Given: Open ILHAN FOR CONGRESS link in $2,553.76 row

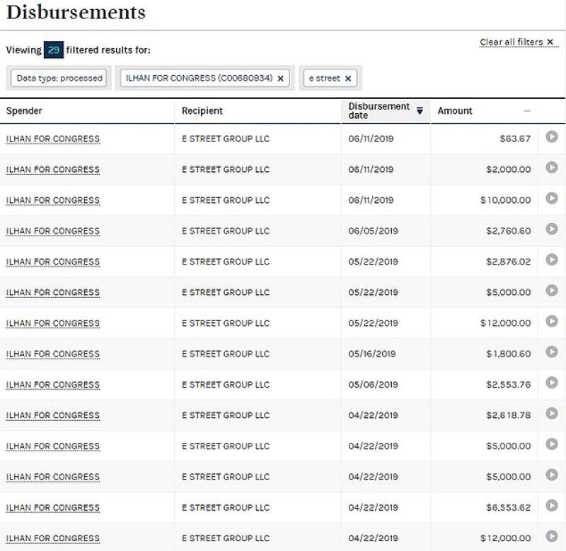Looking at the screenshot, I should 52,385.
